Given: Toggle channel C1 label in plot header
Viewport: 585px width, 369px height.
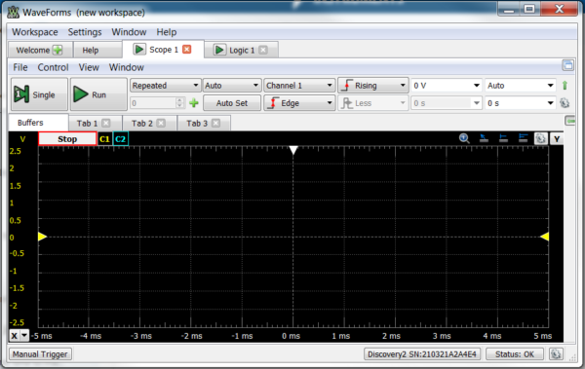Looking at the screenshot, I should (104, 139).
